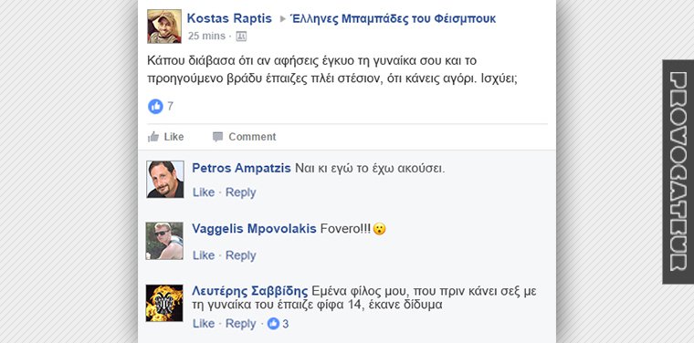Click the surprised emoji in Vaggelis comment
694x343 pixels.
(x=379, y=229)
